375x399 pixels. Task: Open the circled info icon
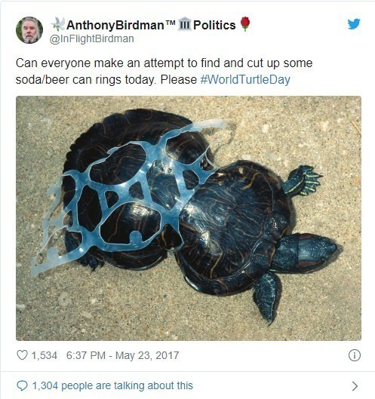point(355,355)
